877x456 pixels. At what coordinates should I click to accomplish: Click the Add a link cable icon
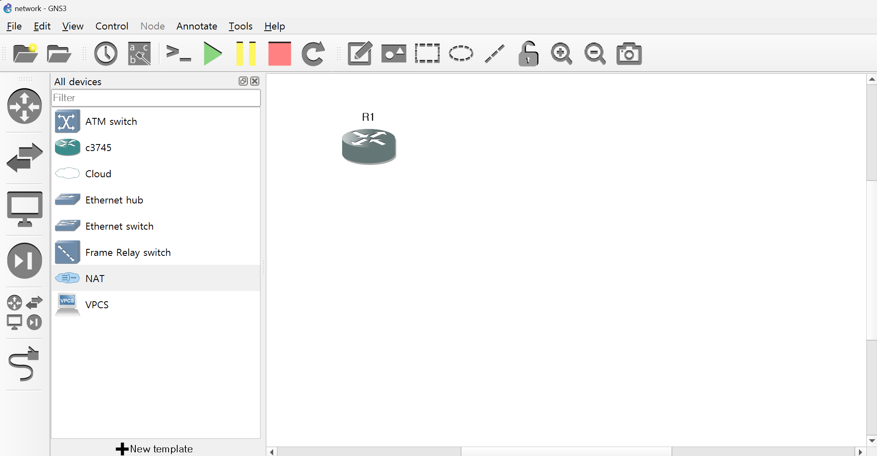tap(24, 364)
